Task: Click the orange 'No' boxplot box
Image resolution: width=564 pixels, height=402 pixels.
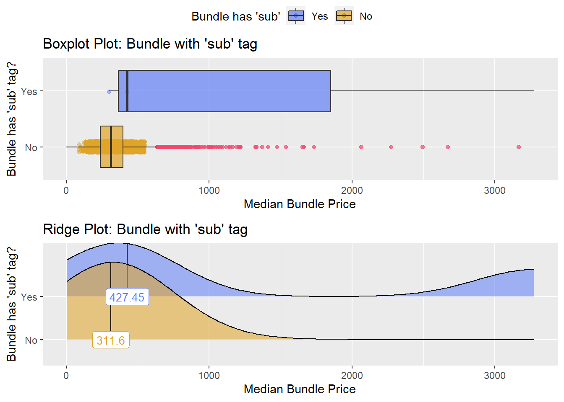Action: [x=112, y=147]
